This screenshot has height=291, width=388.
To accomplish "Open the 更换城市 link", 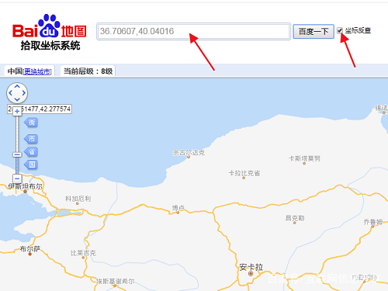I will pyautogui.click(x=37, y=71).
